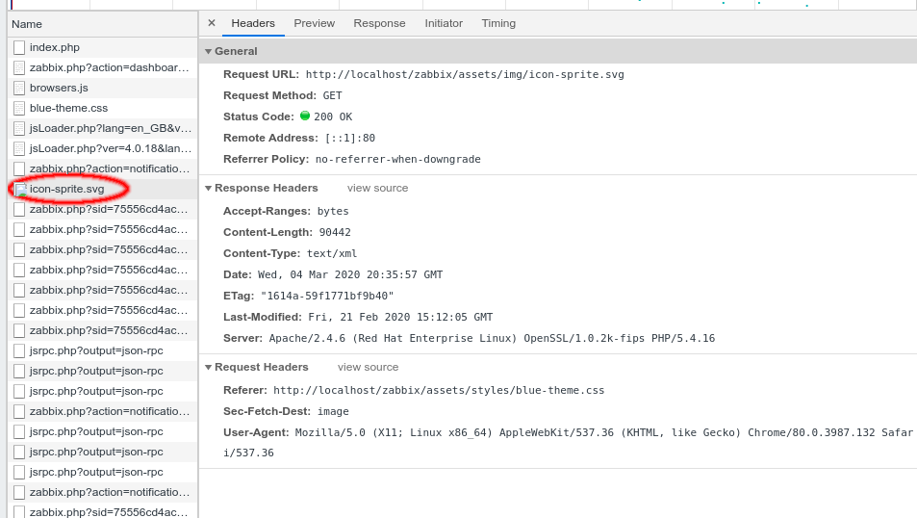Open the Timing tab
The height and width of the screenshot is (518, 917).
498,23
